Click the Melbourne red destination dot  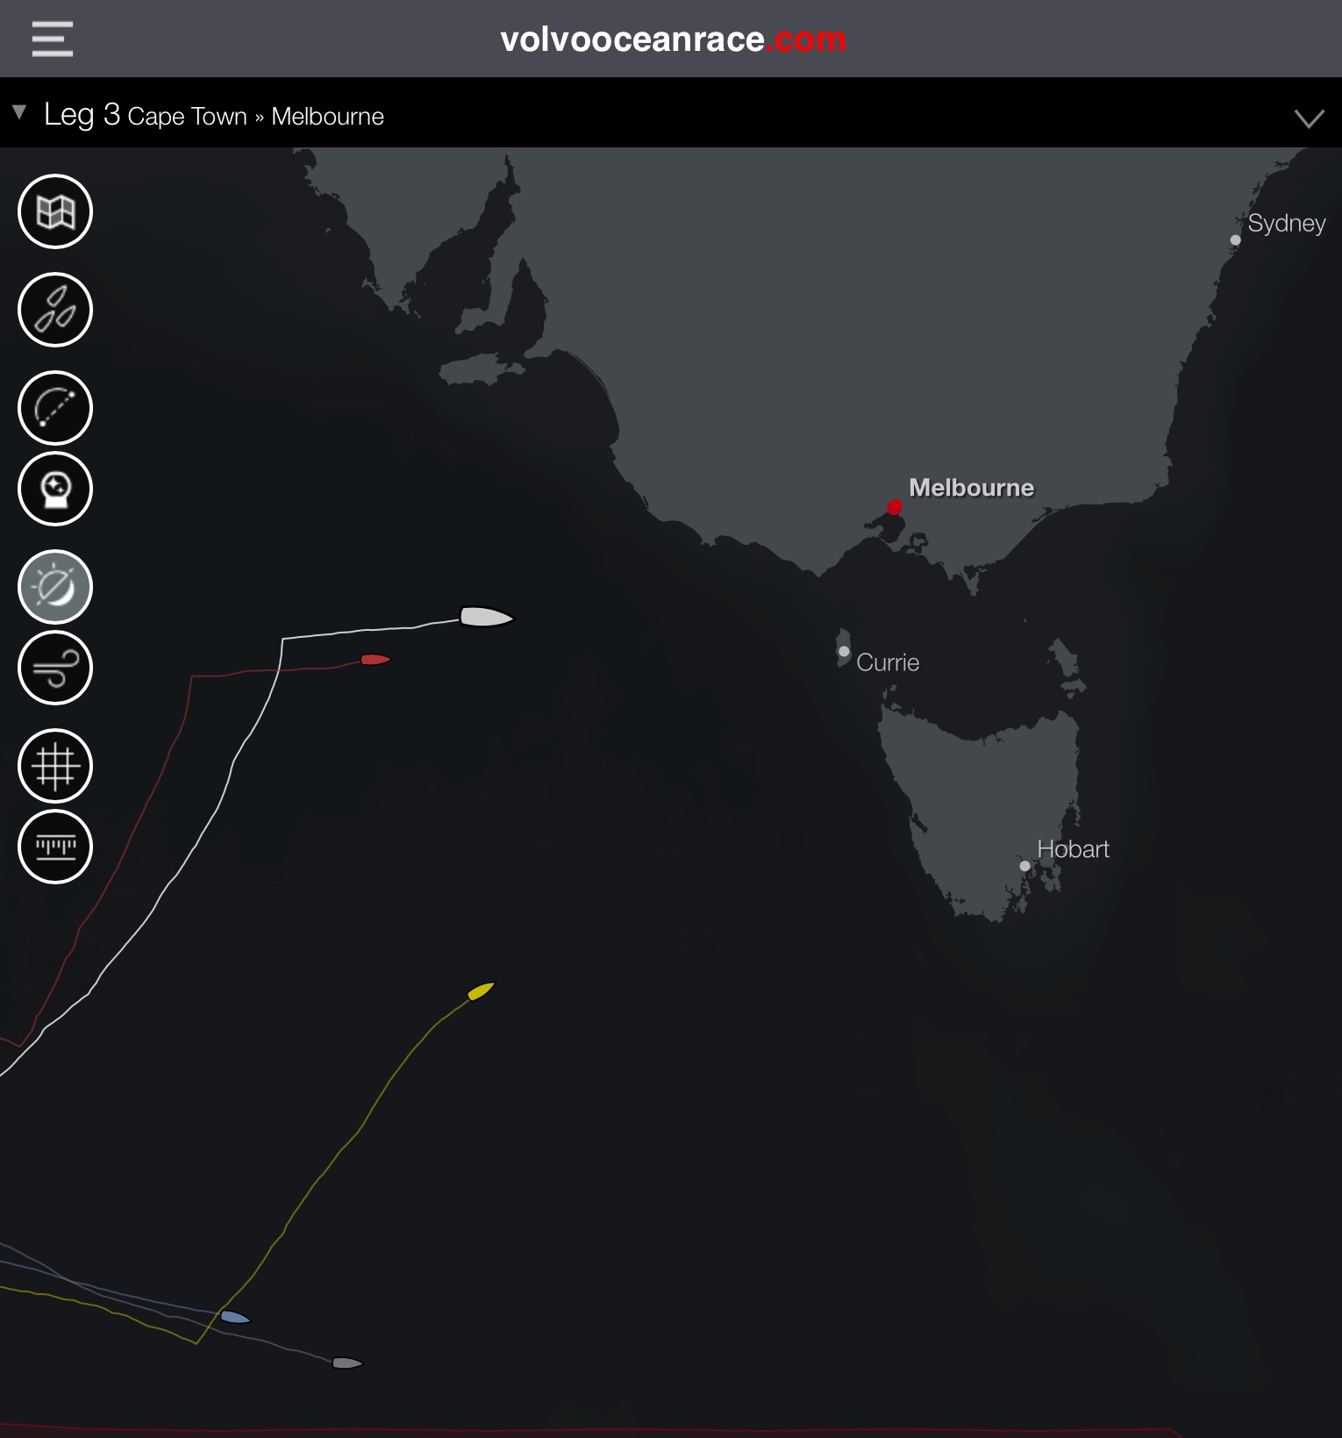894,507
